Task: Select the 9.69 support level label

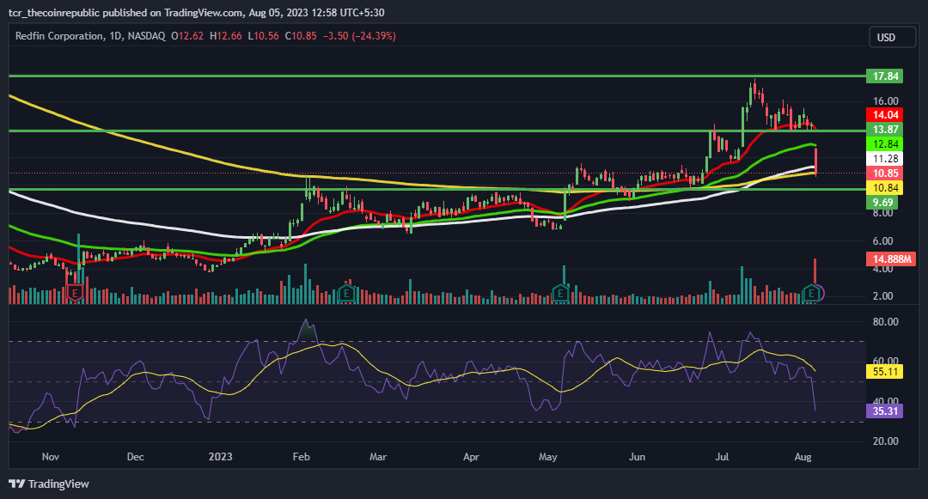Action: [x=882, y=202]
